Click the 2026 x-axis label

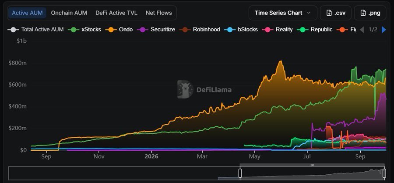coord(151,156)
